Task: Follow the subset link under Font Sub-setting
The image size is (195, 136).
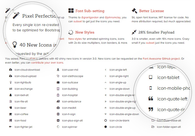Action: point(78,21)
